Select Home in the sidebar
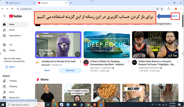Image resolution: width=184 pixels, height=107 pixels. (12, 24)
